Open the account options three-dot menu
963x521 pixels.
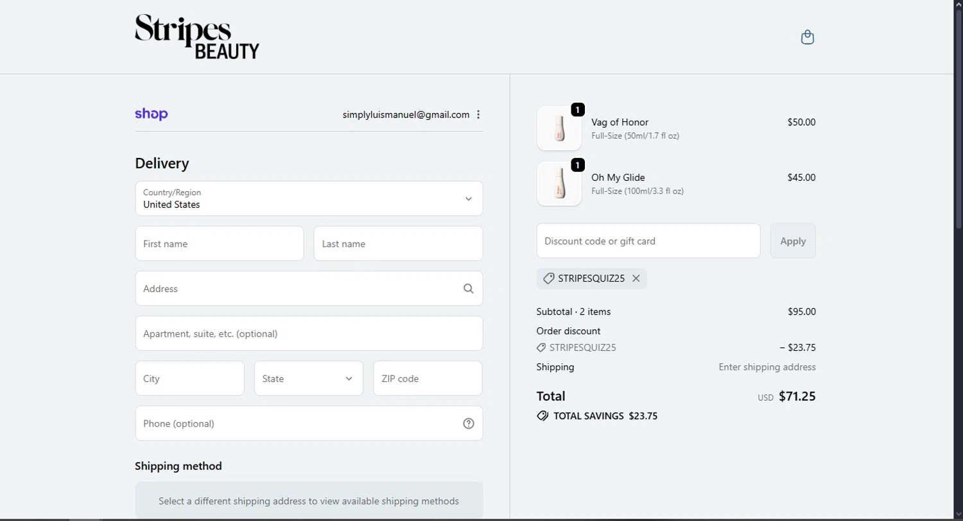tap(478, 115)
